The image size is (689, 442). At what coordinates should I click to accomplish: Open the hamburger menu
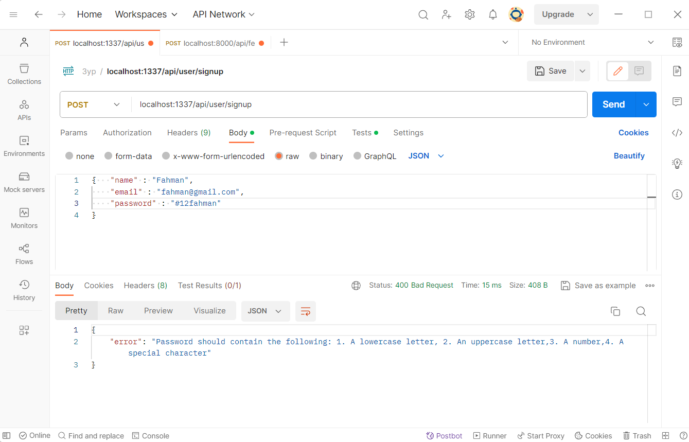[14, 14]
